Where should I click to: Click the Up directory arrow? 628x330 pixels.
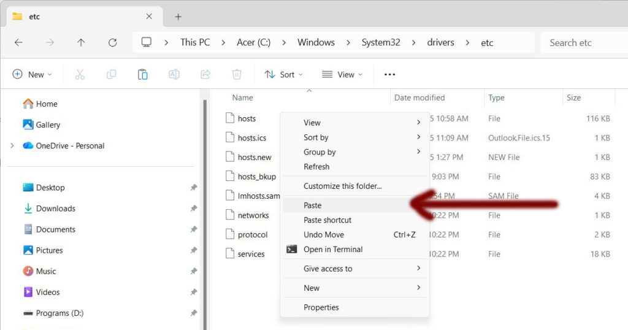click(x=81, y=42)
